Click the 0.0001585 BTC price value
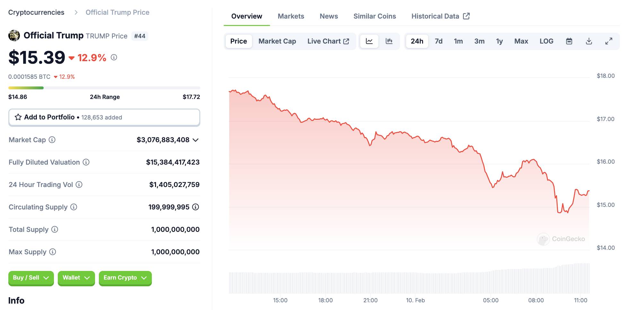This screenshot has height=310, width=626. click(29, 77)
